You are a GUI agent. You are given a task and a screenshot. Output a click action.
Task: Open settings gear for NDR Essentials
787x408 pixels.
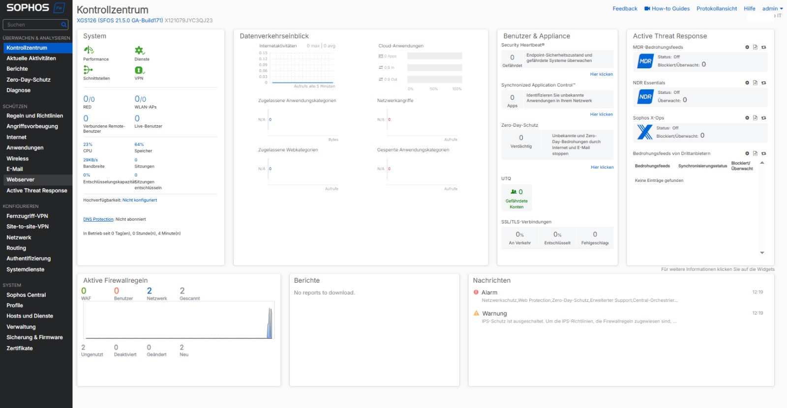747,83
